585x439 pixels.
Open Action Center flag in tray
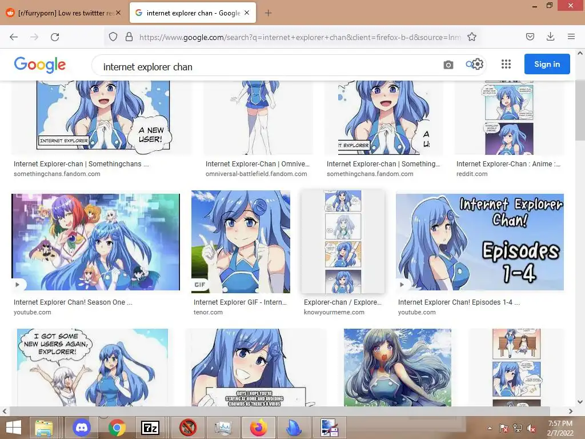point(504,428)
